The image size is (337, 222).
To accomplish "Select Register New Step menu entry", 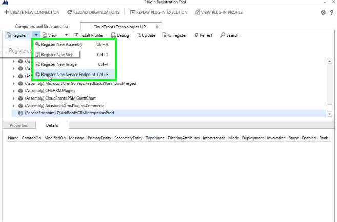I will (74, 55).
